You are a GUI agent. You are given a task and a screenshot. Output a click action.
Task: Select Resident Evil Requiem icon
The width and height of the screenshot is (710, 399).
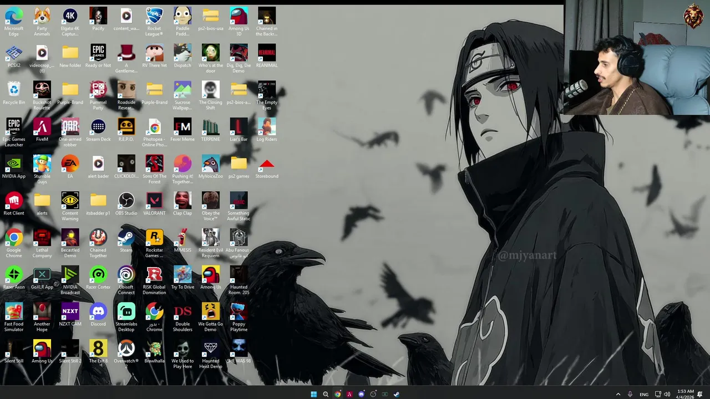pyautogui.click(x=210, y=244)
